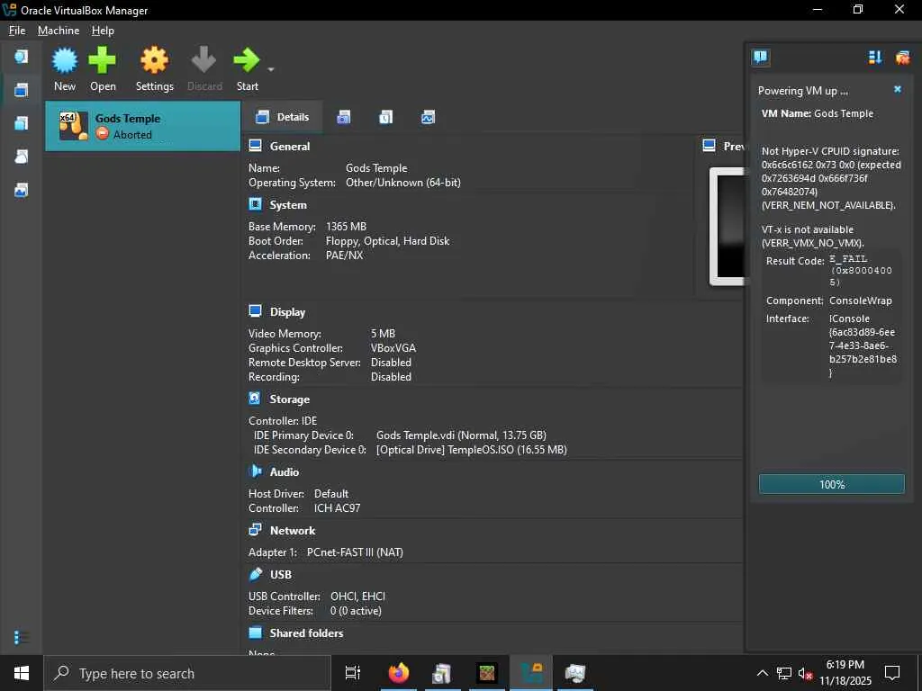Click Gods Temple.vdi storage device entry
Viewport: 922px width, 691px height.
tap(461, 435)
